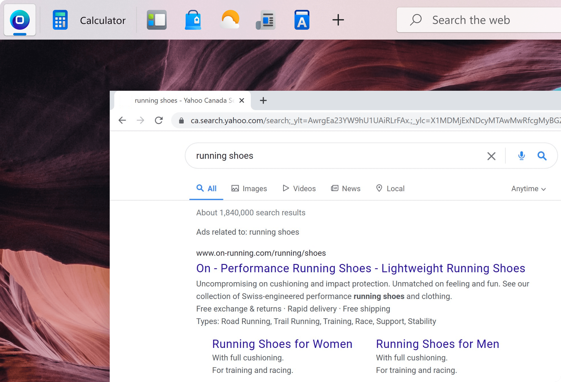Click the Search the web field

point(479,20)
